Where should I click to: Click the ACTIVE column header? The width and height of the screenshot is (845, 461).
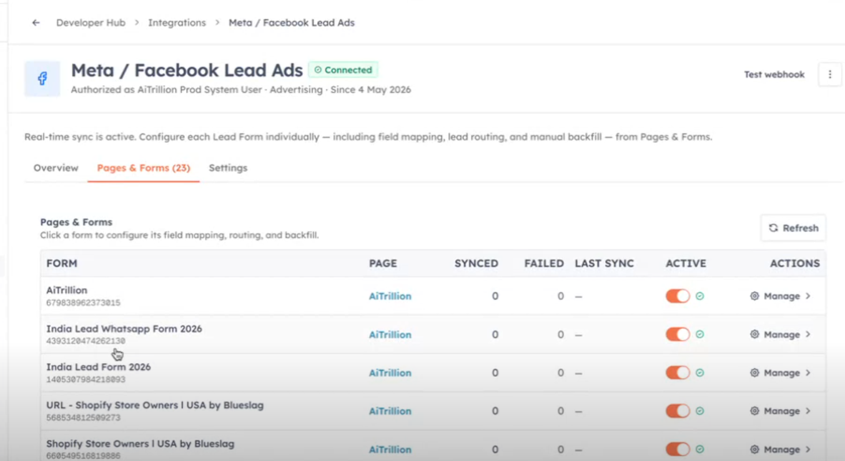click(x=686, y=263)
